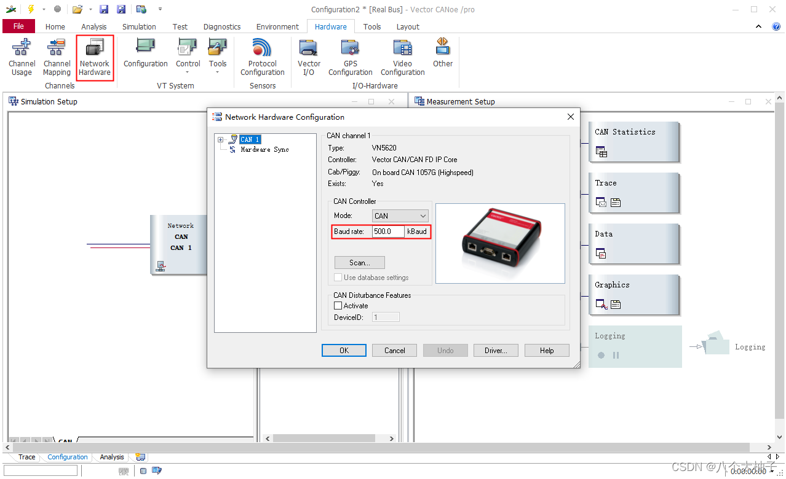Open VT System Configuration

[x=146, y=53]
